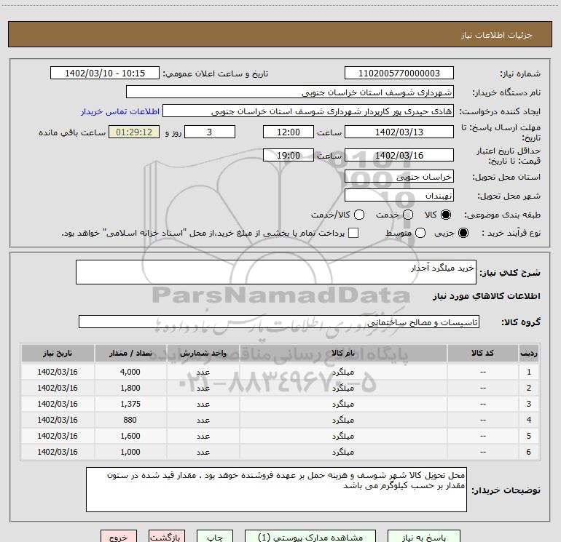The width and height of the screenshot is (561, 542).
Task: Click the ردیف column header
Action: [x=529, y=354]
